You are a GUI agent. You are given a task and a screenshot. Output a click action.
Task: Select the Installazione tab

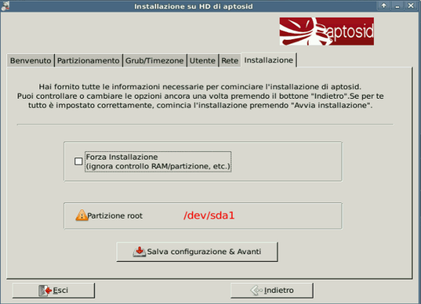[269, 60]
